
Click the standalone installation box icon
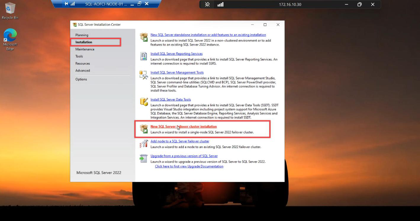tap(144, 37)
